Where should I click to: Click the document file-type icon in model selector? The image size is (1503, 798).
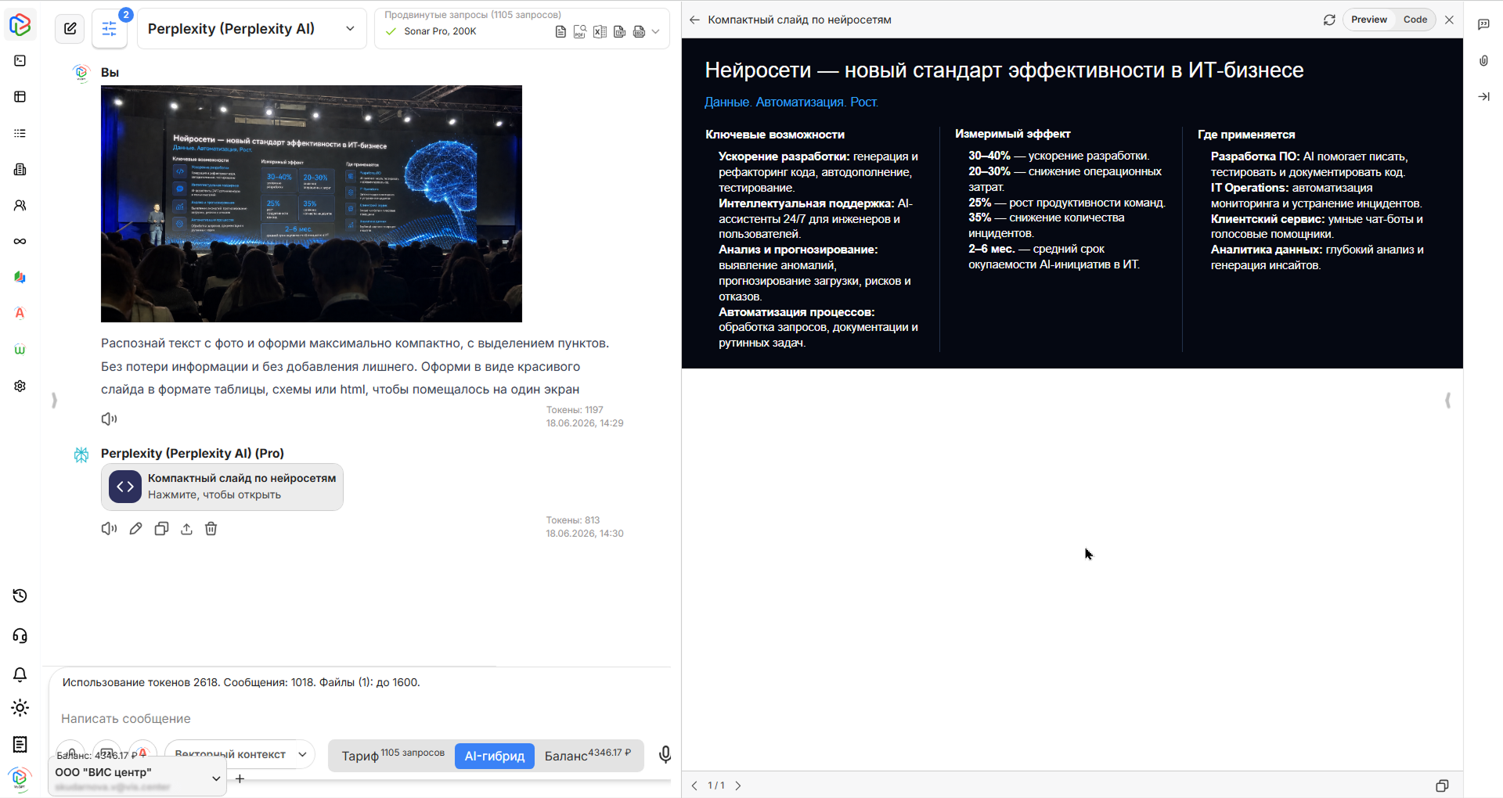[560, 32]
